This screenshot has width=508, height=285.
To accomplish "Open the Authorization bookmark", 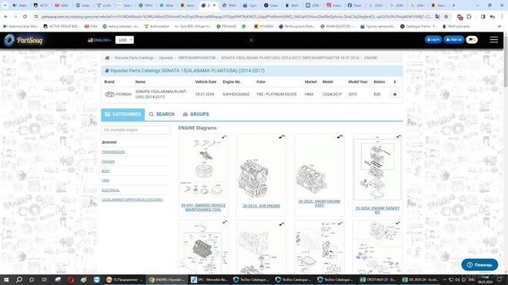I will [x=157, y=26].
